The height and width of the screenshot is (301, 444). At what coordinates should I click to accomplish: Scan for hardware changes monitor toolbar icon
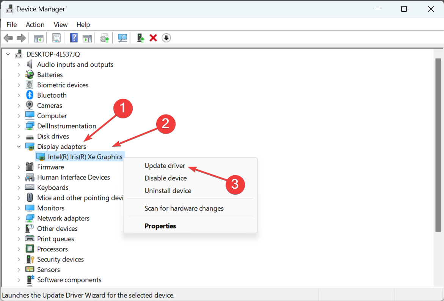(x=122, y=38)
